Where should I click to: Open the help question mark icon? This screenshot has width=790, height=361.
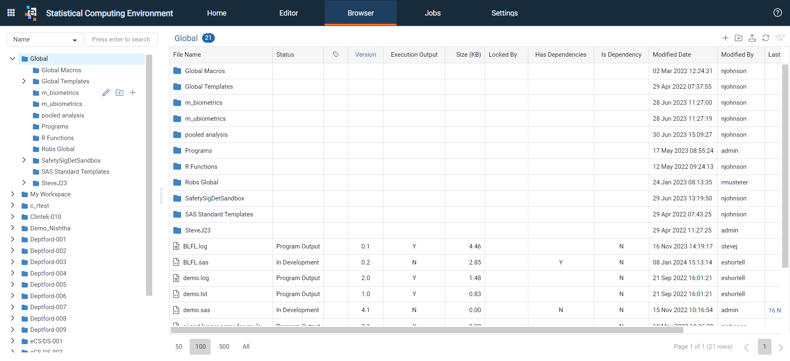[778, 13]
